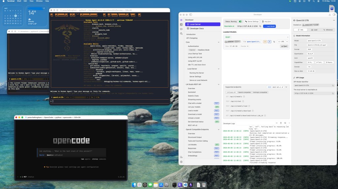
Task: Select the Anthropic-compatible endpoints tab
Action: tap(260, 92)
